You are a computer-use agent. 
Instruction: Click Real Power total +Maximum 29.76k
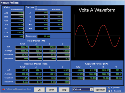point(22,55)
